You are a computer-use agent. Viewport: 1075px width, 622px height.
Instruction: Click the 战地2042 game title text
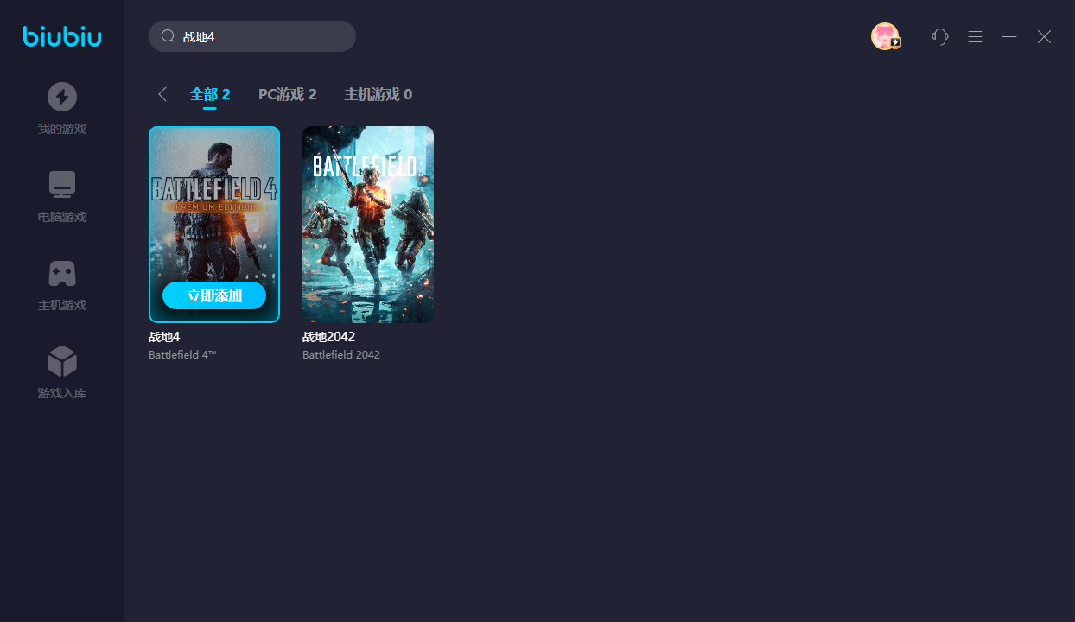tap(328, 337)
